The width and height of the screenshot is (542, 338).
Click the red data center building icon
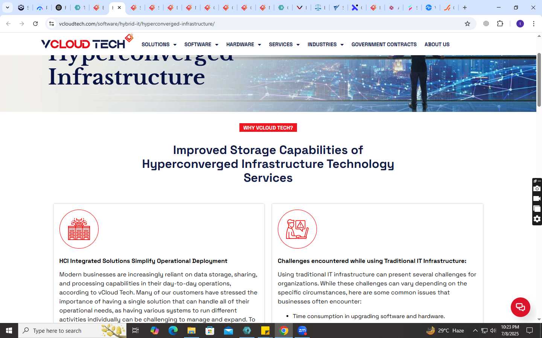point(79,229)
